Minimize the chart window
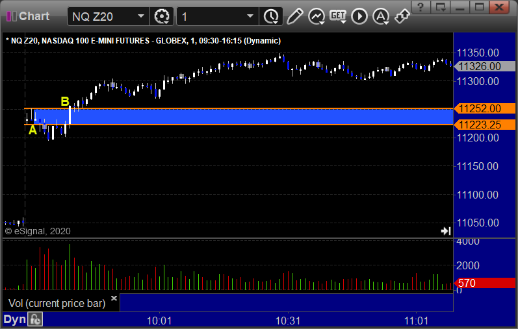 tap(460, 7)
